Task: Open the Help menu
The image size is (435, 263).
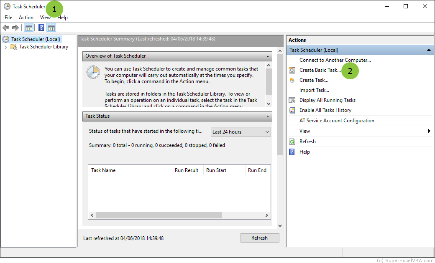Action: (62, 18)
